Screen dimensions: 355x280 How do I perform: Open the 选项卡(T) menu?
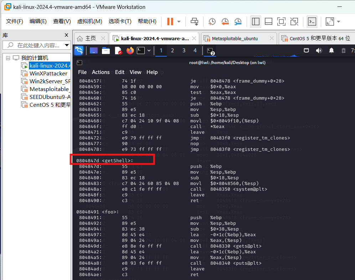click(120, 21)
